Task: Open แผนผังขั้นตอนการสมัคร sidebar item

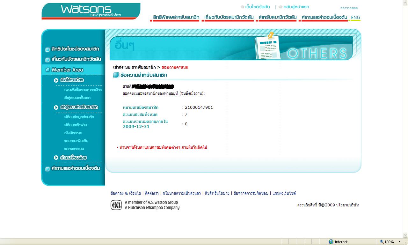Action: point(83,90)
